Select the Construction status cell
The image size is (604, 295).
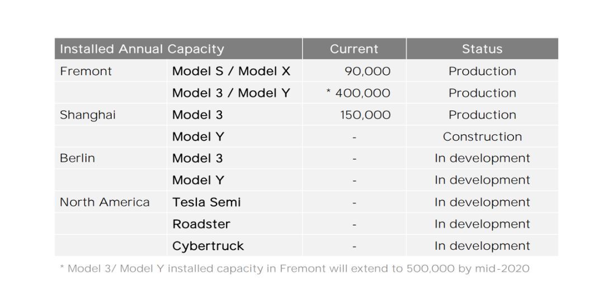(482, 137)
